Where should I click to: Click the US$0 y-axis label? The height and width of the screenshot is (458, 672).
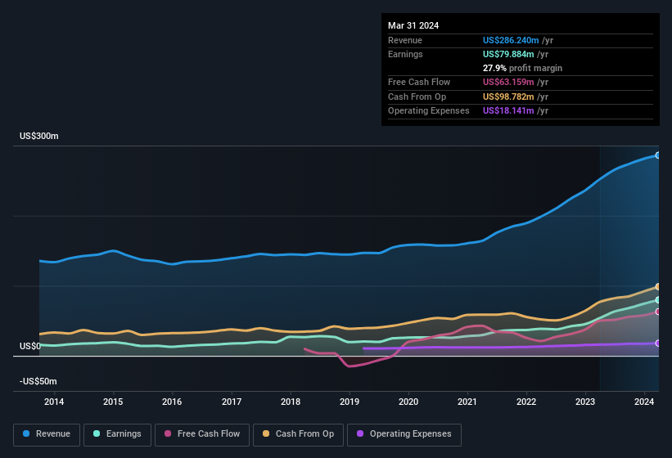pos(30,346)
